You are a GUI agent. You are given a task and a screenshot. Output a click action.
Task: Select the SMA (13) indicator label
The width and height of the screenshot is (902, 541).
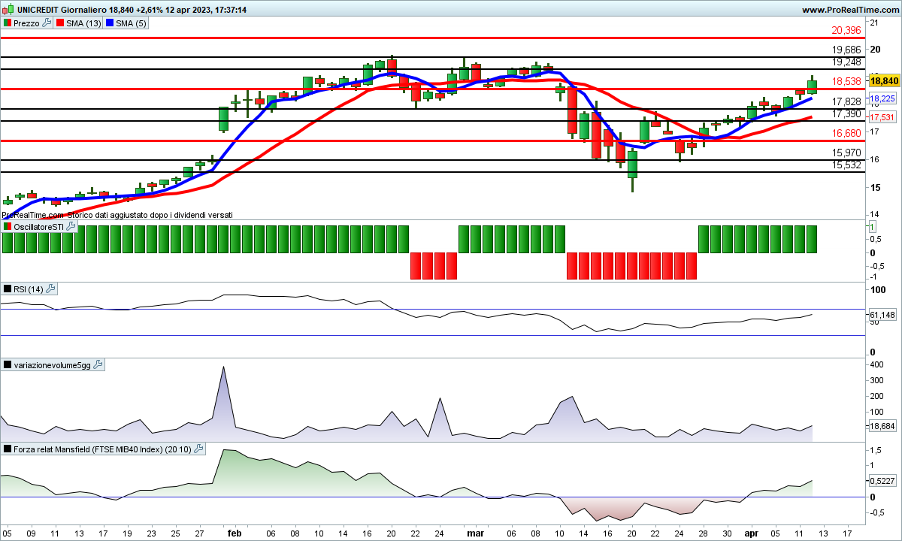(x=83, y=23)
